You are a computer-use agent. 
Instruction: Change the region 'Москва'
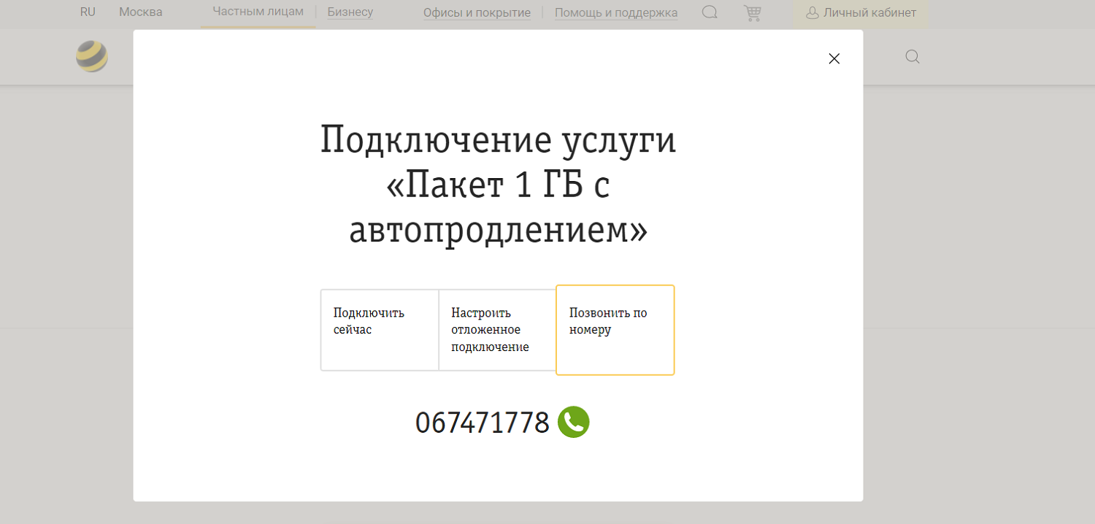click(141, 12)
